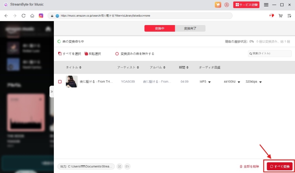This screenshot has width=295, height=173.
Task: Switch to the 変換中 tab
Action: click(x=160, y=28)
